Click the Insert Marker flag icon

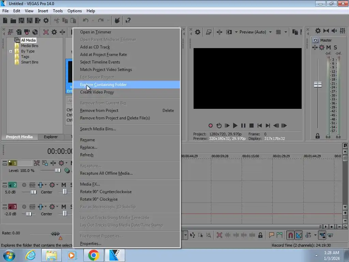[x=271, y=235]
